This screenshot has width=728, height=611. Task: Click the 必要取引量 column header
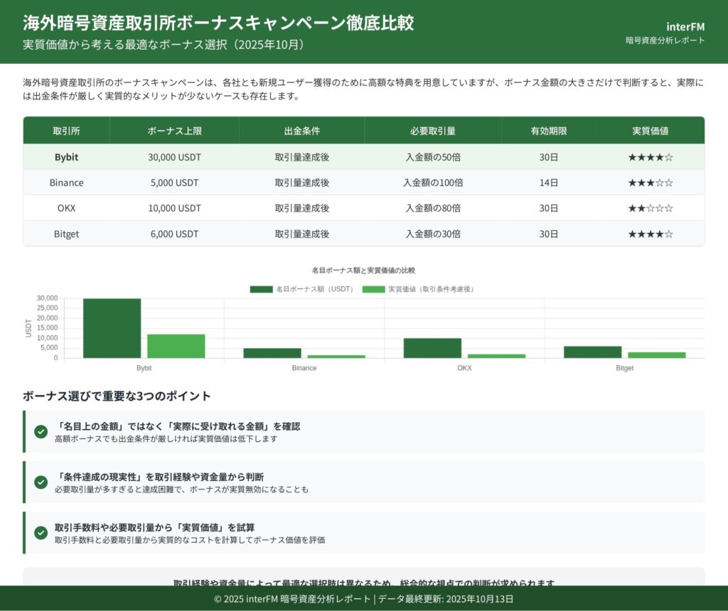(x=432, y=131)
